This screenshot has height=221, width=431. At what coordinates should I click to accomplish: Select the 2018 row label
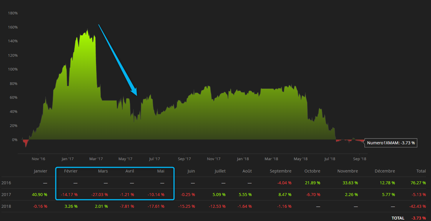pos(6,206)
